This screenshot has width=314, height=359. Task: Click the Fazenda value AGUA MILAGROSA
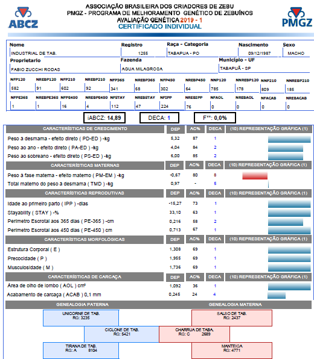click(x=142, y=69)
